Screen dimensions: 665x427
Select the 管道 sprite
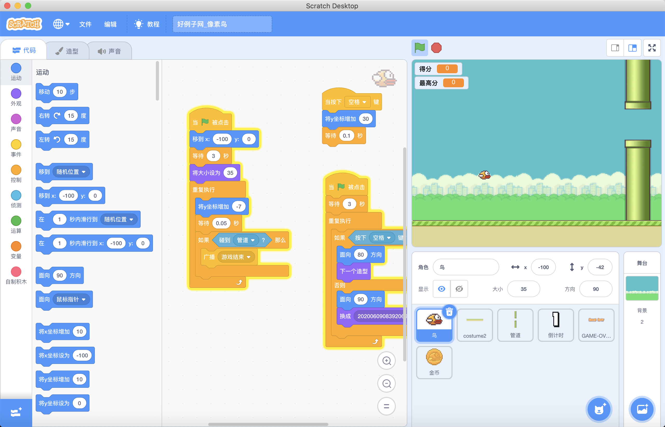pyautogui.click(x=515, y=325)
